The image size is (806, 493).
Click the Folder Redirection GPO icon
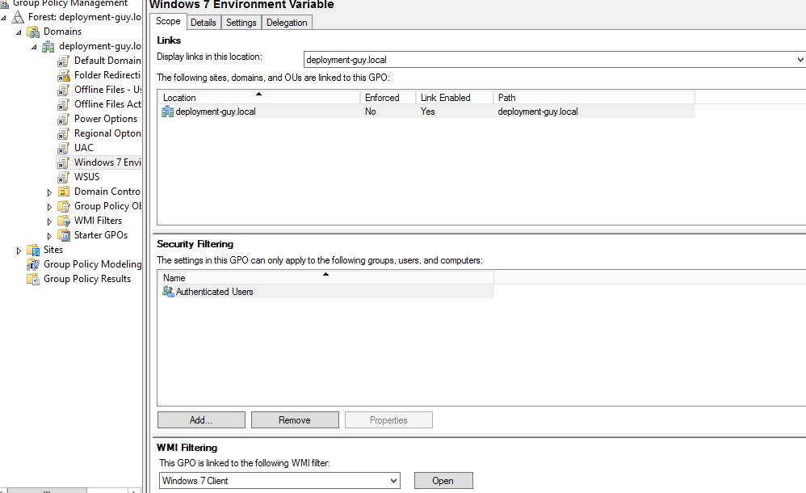click(x=64, y=75)
